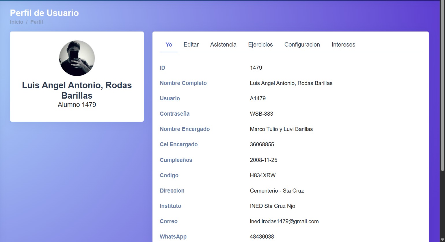Switch to the Editar tab
The height and width of the screenshot is (242, 445).
coord(191,45)
